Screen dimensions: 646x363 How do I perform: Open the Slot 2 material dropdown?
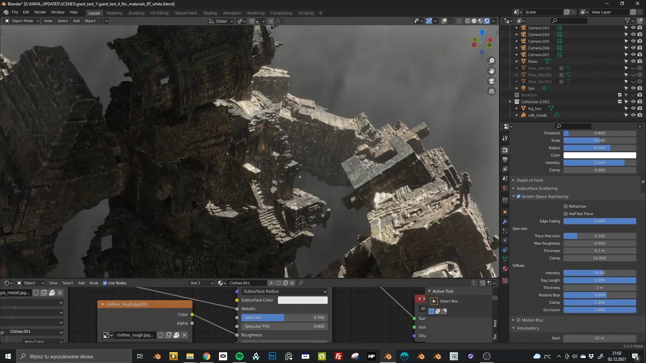(x=202, y=283)
